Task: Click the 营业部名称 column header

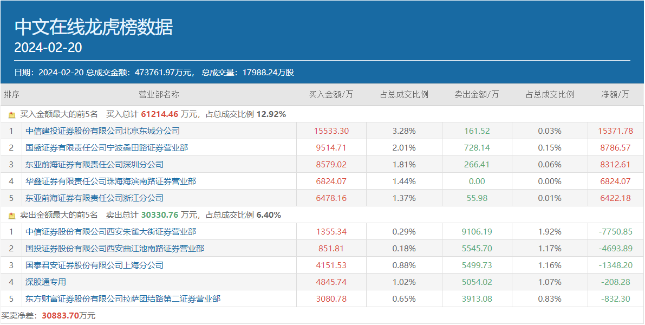Action: tap(159, 95)
